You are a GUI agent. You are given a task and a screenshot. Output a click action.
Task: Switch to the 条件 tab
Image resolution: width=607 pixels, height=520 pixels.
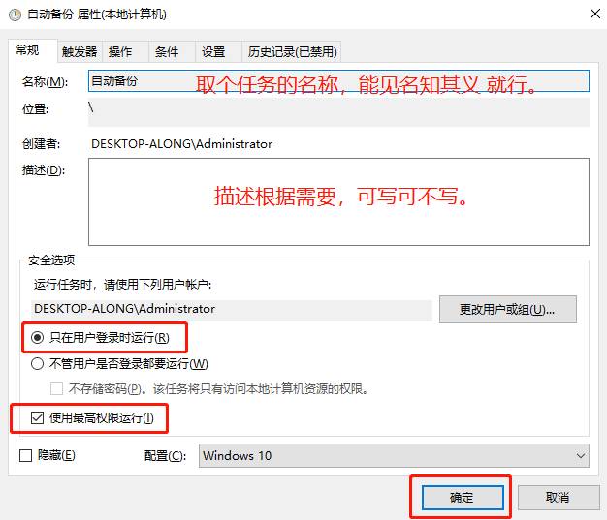coord(172,52)
